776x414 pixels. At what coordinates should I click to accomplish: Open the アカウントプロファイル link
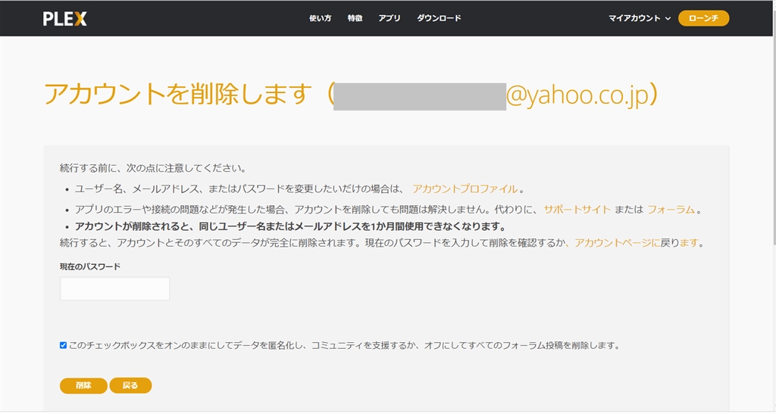point(465,188)
